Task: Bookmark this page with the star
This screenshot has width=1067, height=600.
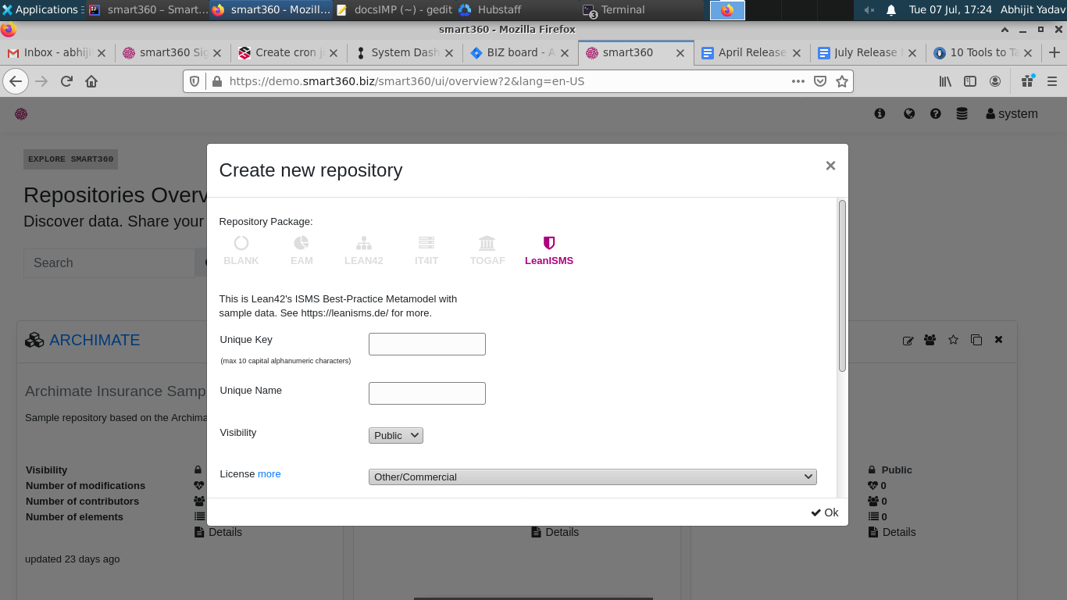Action: click(842, 81)
